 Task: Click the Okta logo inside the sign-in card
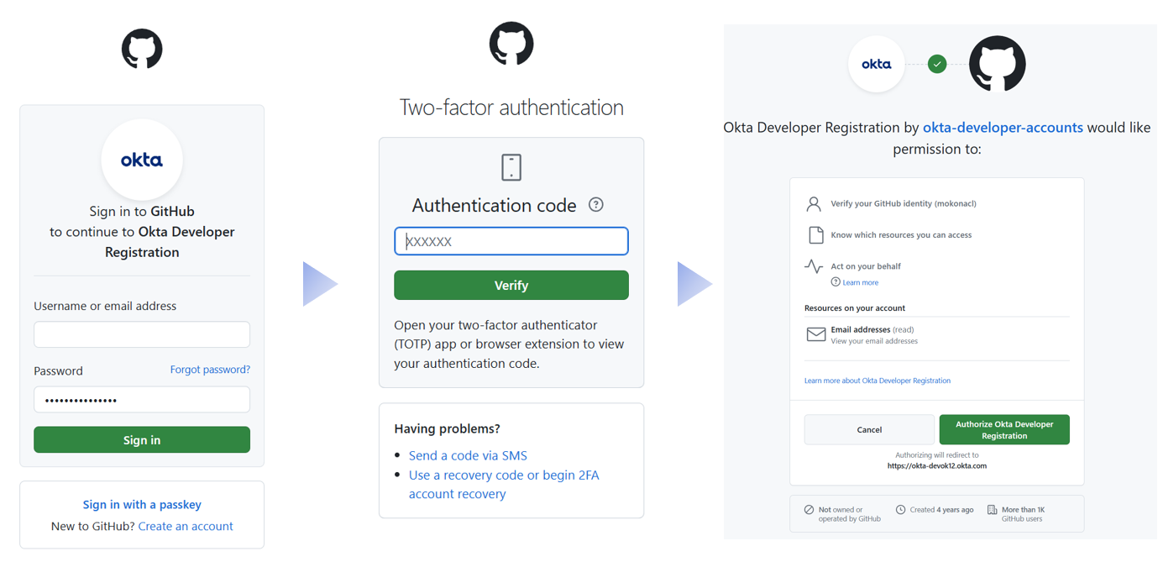(x=141, y=160)
